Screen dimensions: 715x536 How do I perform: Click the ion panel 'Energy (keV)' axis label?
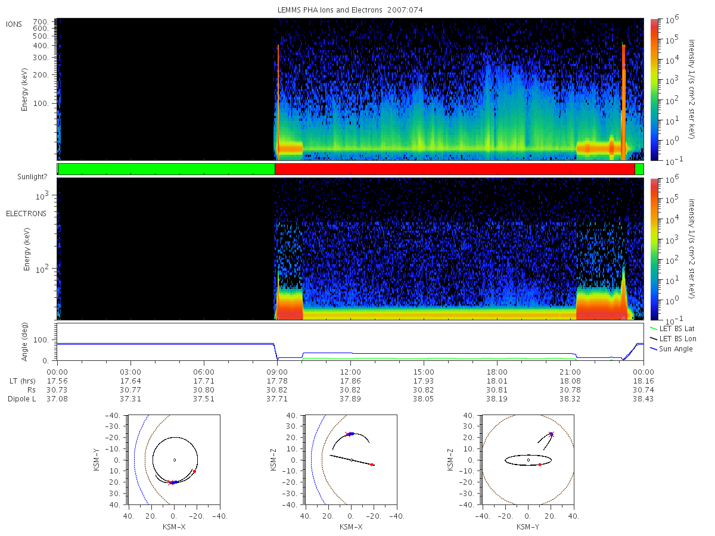[x=26, y=89]
